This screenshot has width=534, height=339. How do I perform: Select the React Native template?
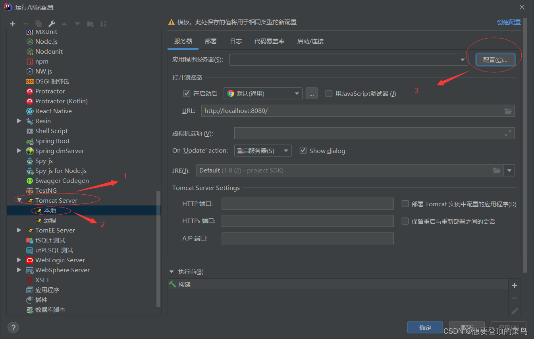click(54, 111)
